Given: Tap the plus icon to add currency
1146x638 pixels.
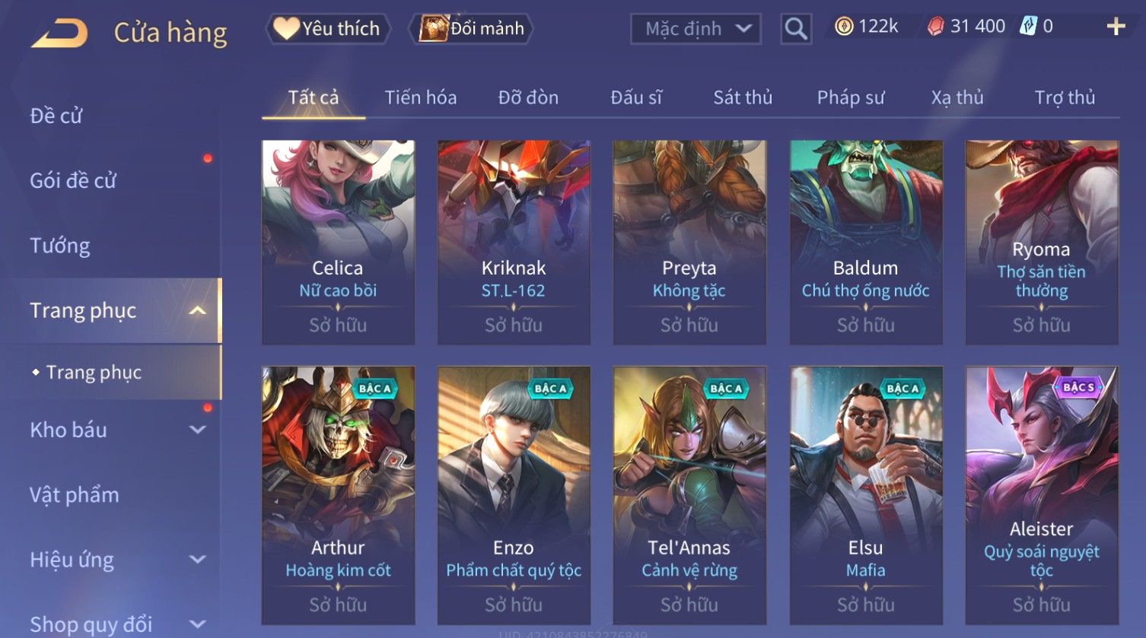Looking at the screenshot, I should 1116,27.
